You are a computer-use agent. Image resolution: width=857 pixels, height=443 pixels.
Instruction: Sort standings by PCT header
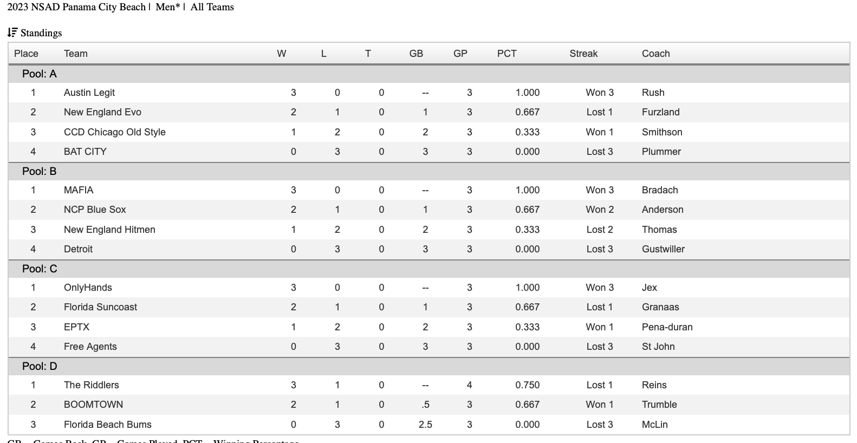point(507,54)
